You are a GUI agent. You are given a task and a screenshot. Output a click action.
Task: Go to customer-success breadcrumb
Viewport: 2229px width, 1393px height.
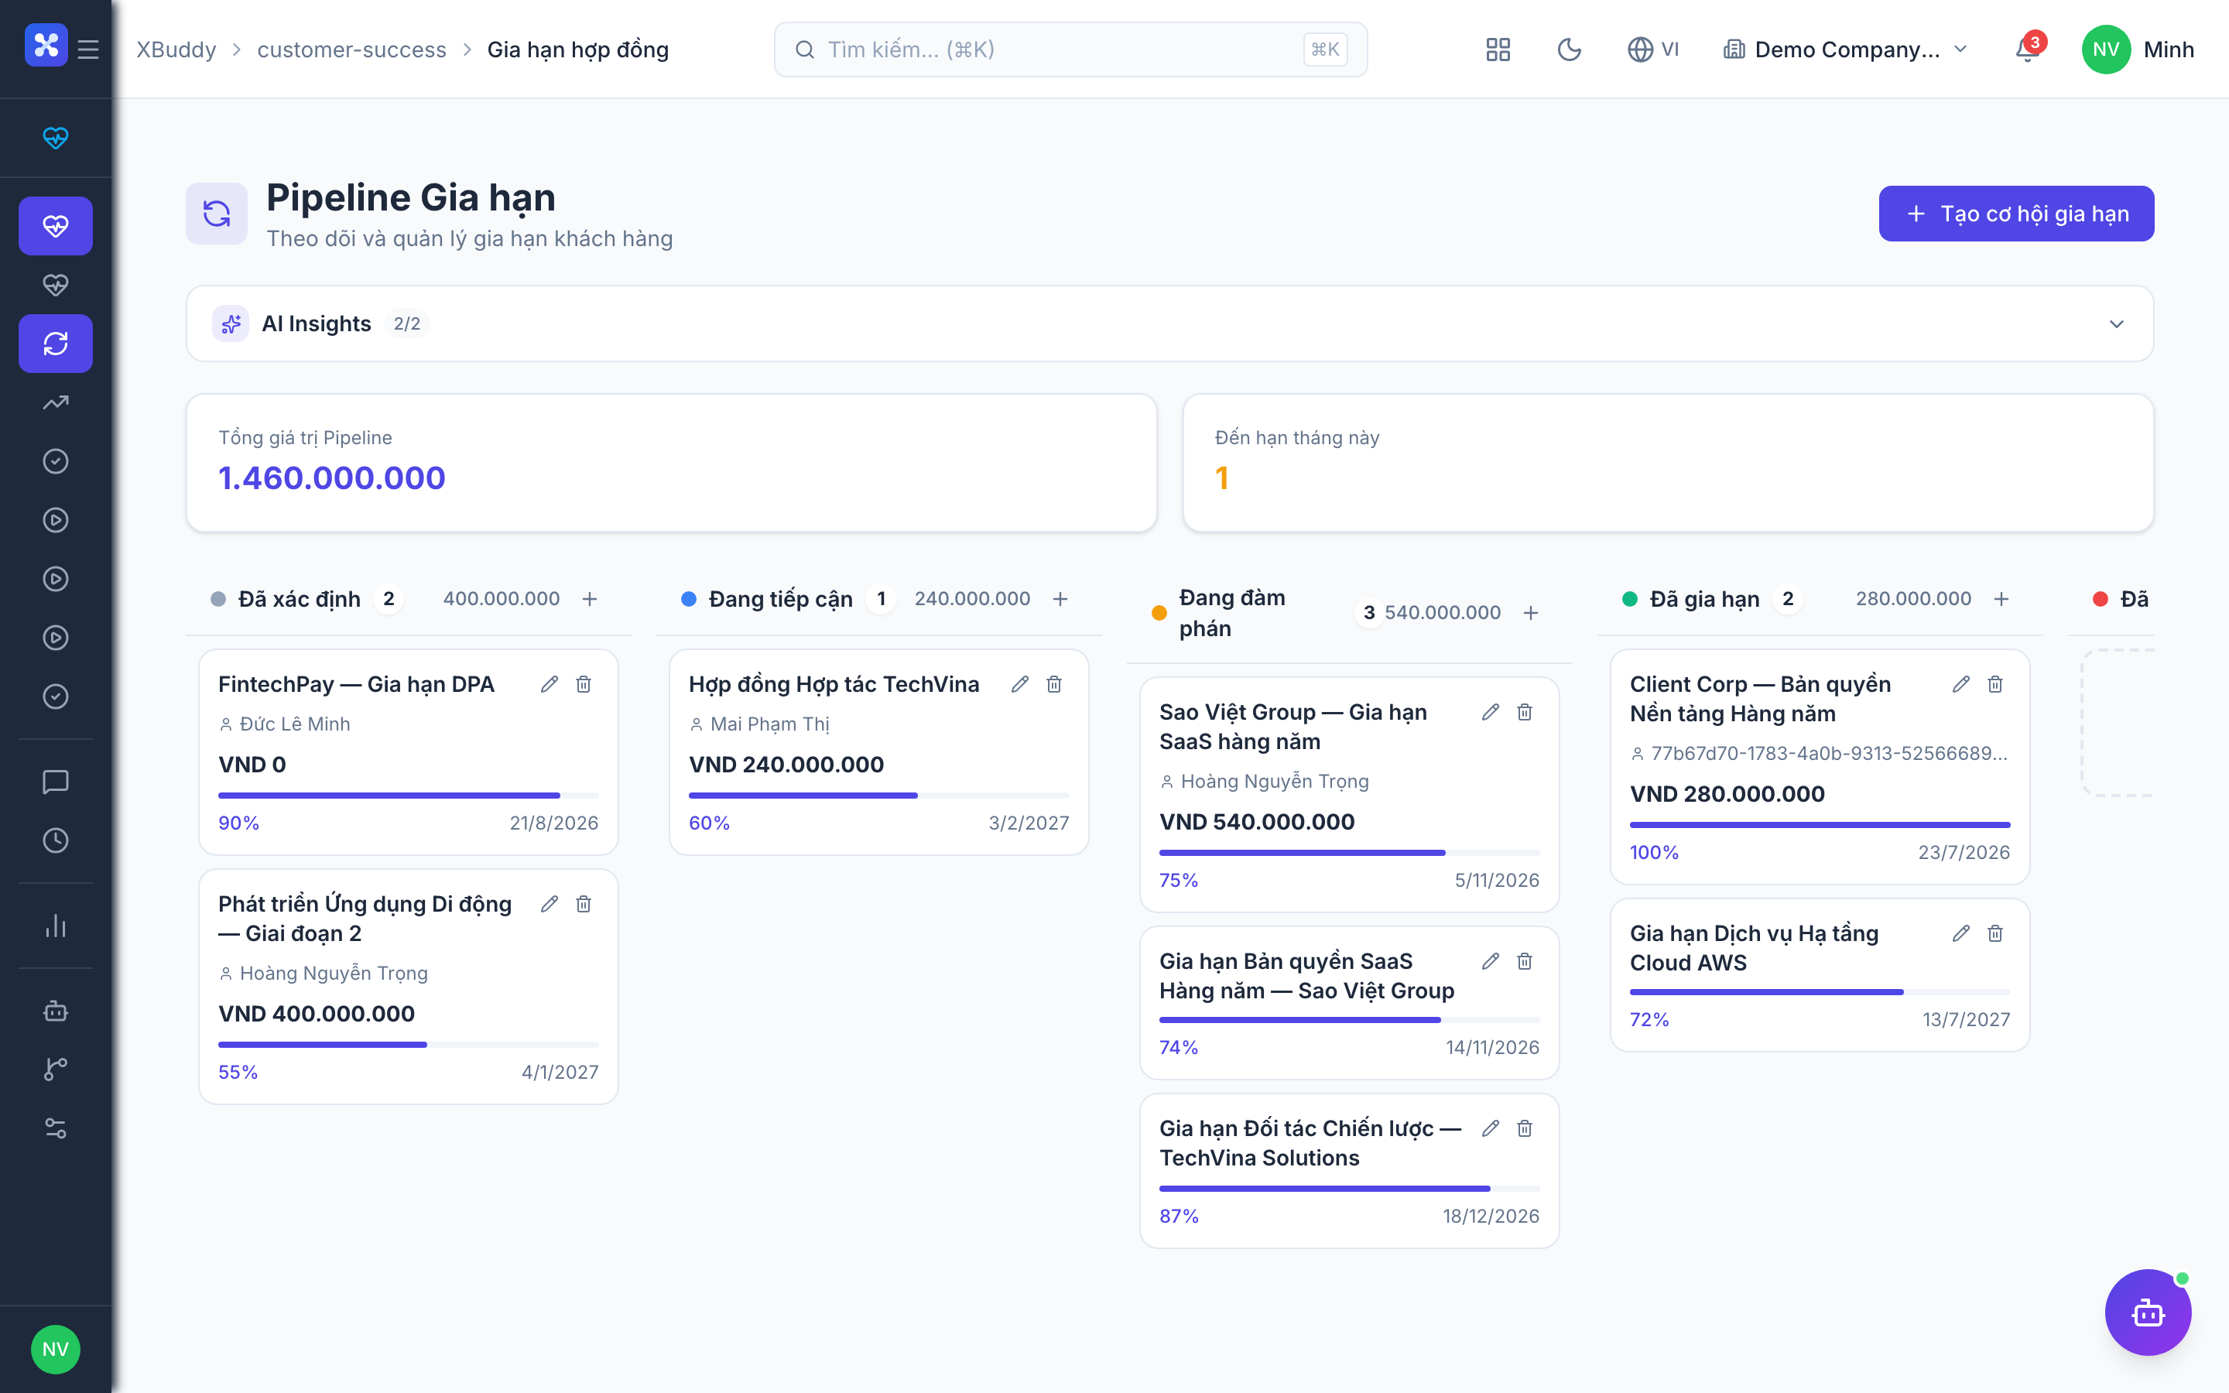352,50
